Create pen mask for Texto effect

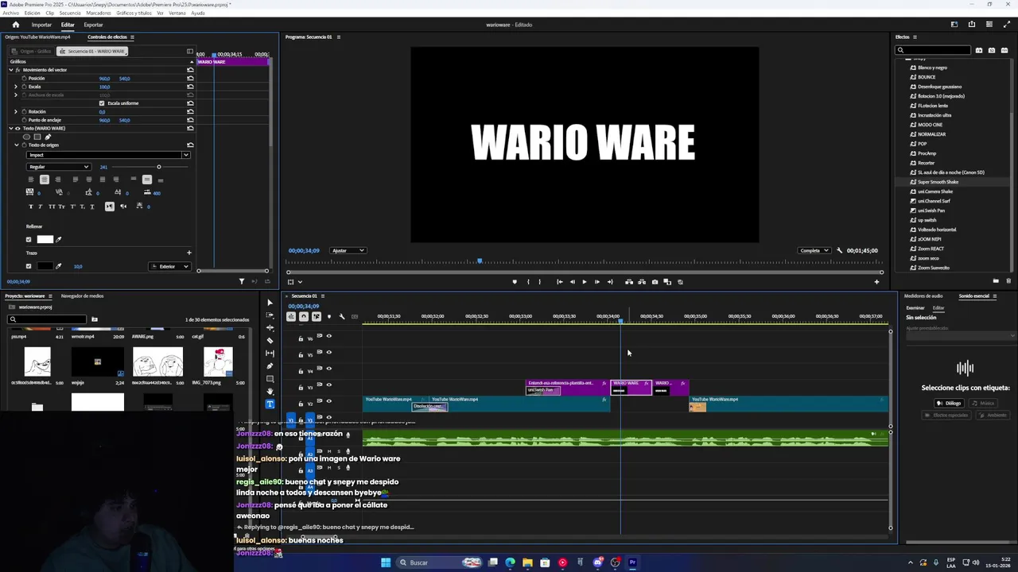(x=48, y=137)
